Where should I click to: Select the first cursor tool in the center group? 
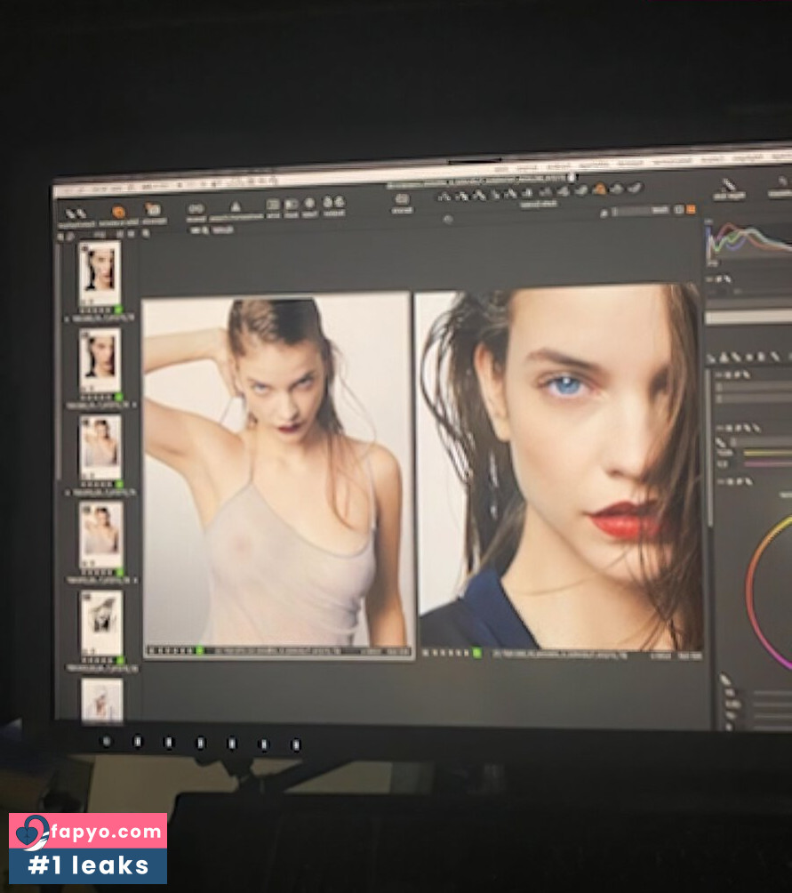[x=444, y=197]
